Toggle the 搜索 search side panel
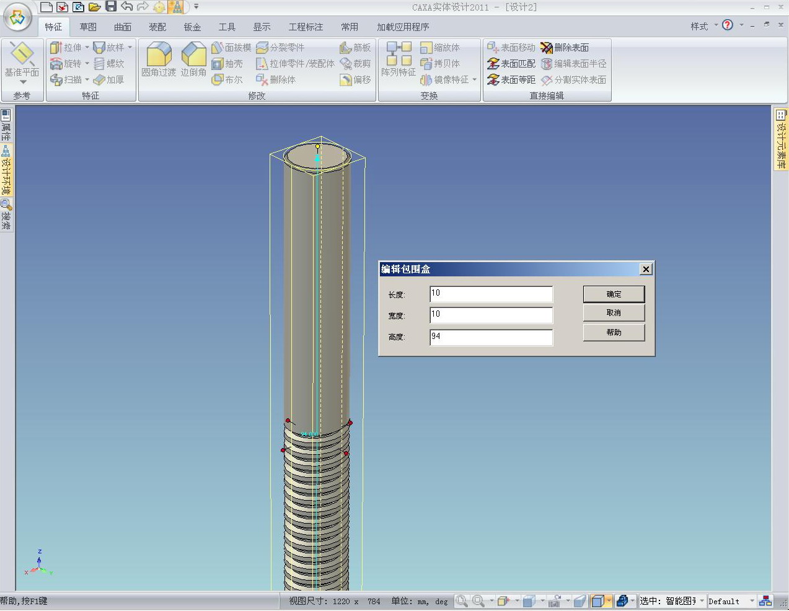The width and height of the screenshot is (789, 611). click(6, 214)
